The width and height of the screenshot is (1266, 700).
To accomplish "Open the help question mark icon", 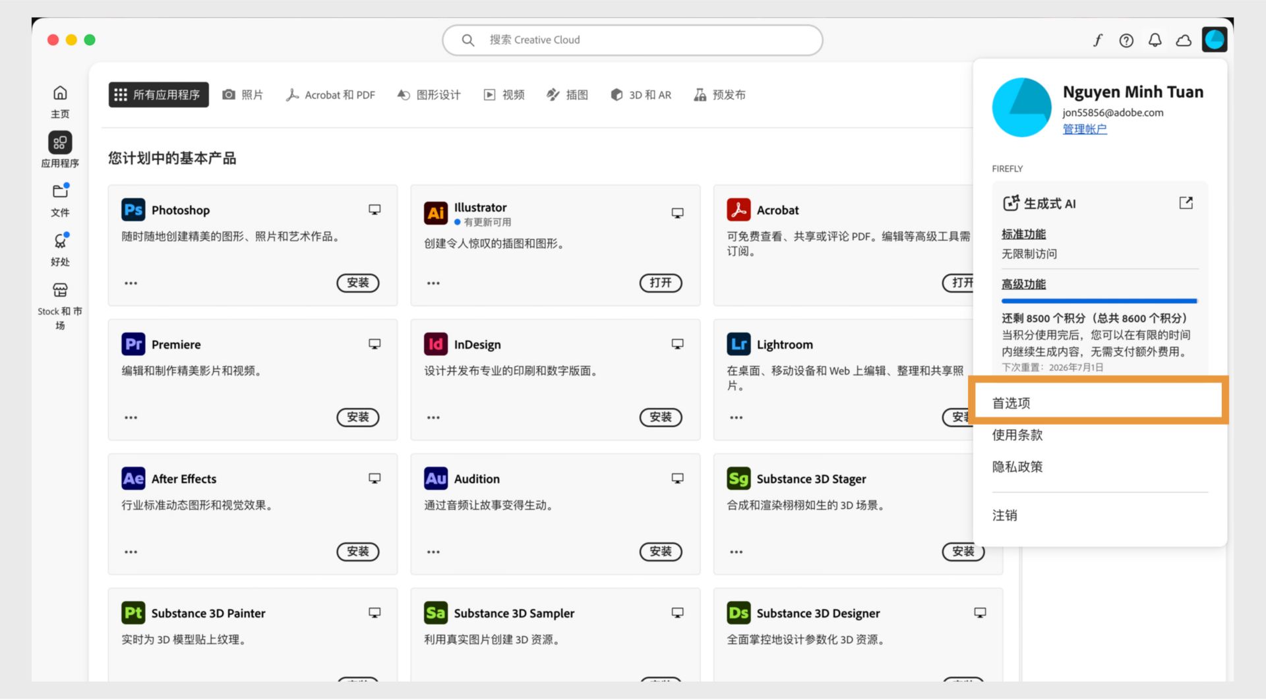I will tap(1126, 40).
